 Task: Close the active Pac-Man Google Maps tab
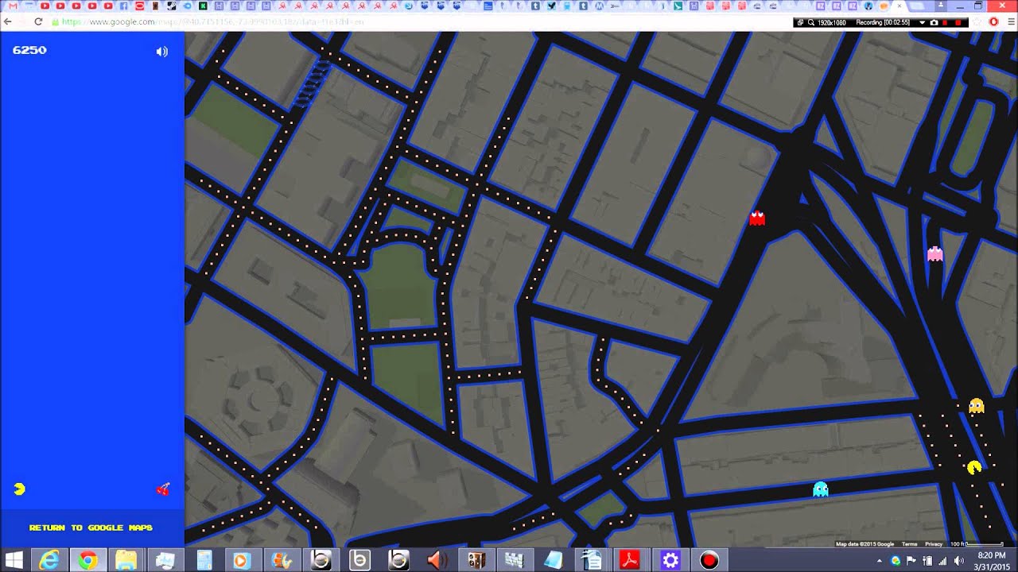[899, 6]
